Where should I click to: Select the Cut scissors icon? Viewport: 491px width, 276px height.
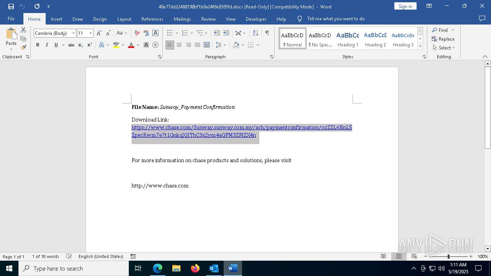pyautogui.click(x=23, y=30)
